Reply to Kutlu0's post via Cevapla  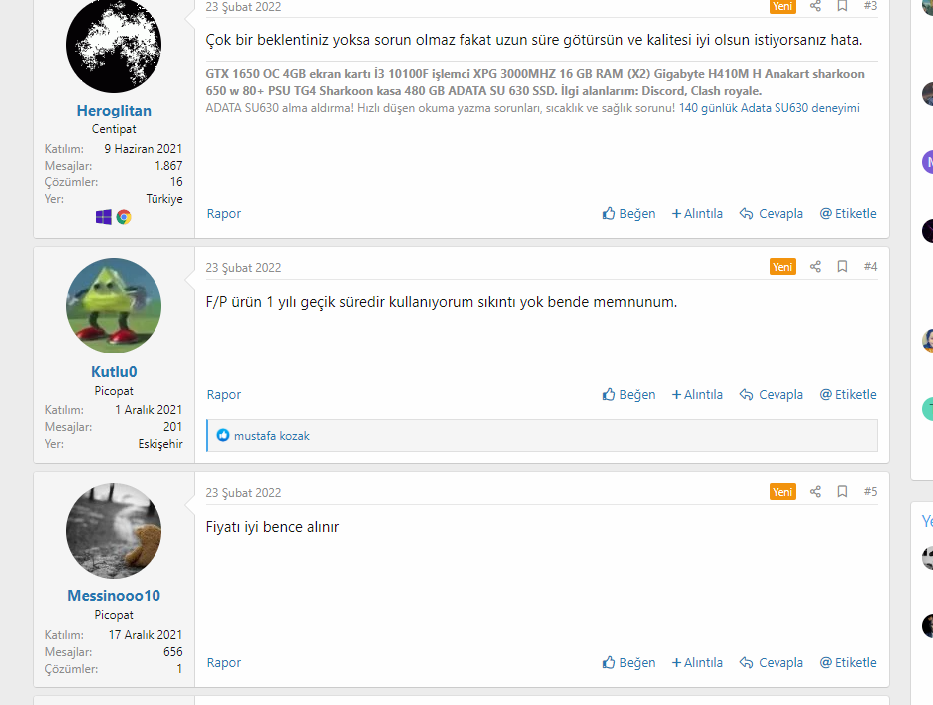[x=772, y=394]
